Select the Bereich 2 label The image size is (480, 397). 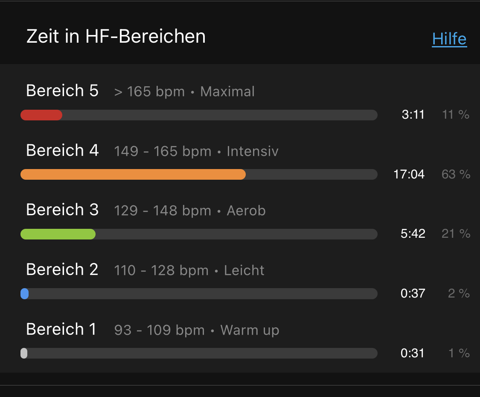[x=62, y=269]
